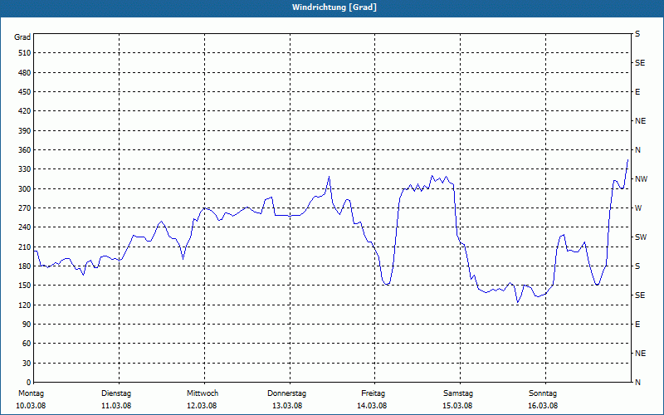Click the 'Donnerstag' day label

(286, 393)
